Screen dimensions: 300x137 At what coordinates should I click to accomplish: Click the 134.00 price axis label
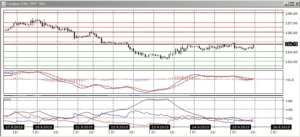(x=292, y=52)
